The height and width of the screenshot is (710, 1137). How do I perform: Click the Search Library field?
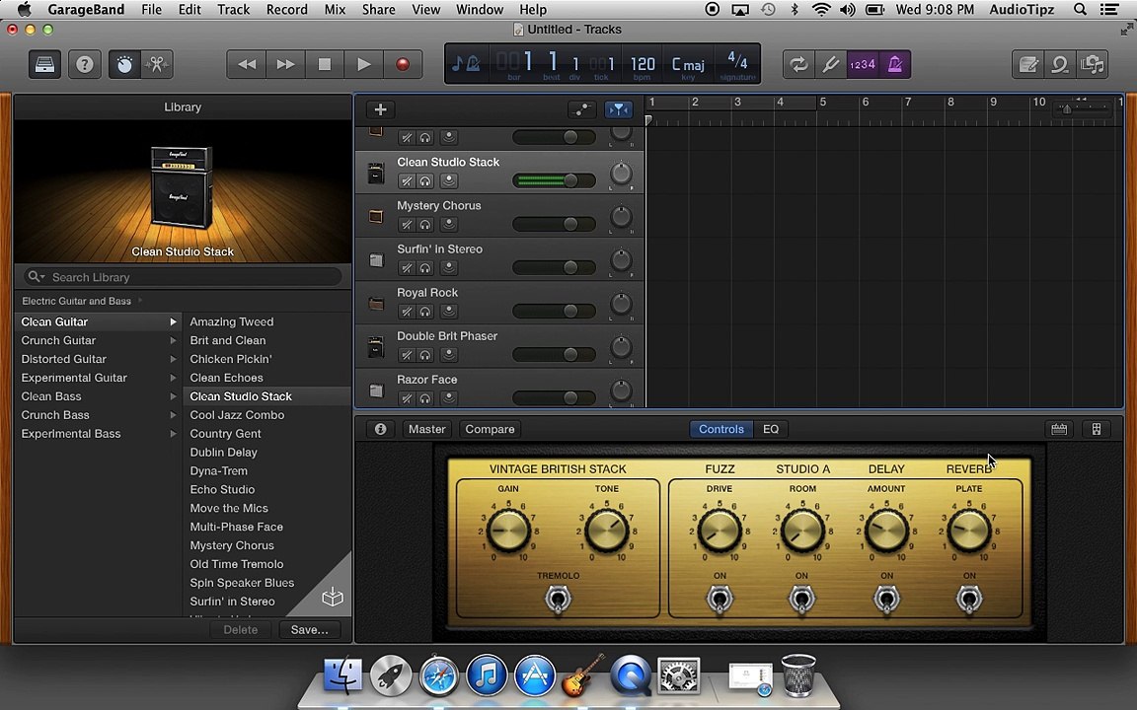coord(183,277)
